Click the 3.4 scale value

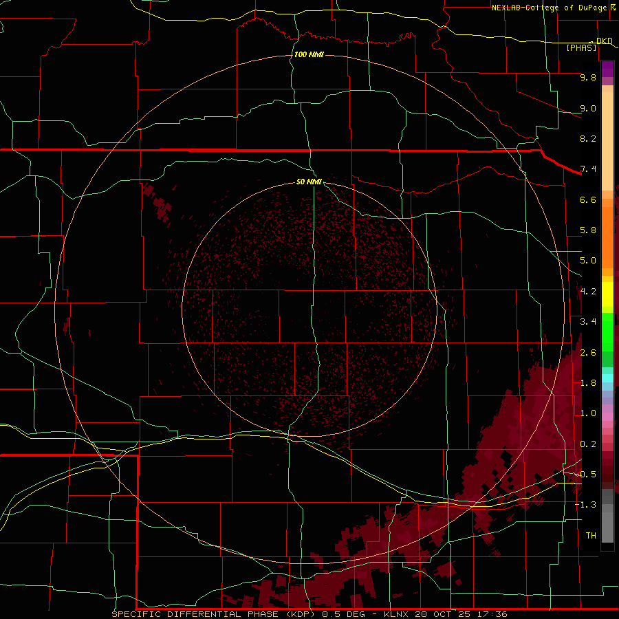(x=588, y=322)
